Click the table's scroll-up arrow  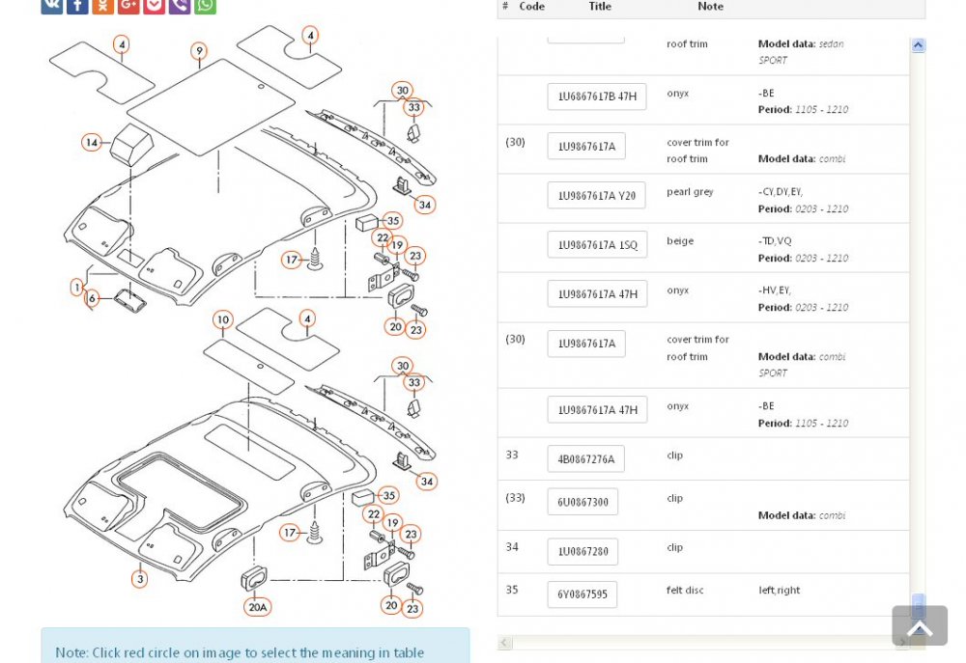pyautogui.click(x=918, y=45)
